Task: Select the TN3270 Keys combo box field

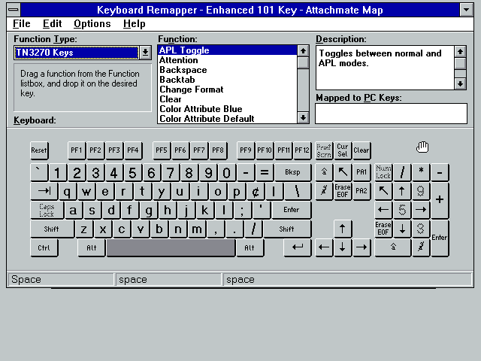Action: click(x=77, y=53)
